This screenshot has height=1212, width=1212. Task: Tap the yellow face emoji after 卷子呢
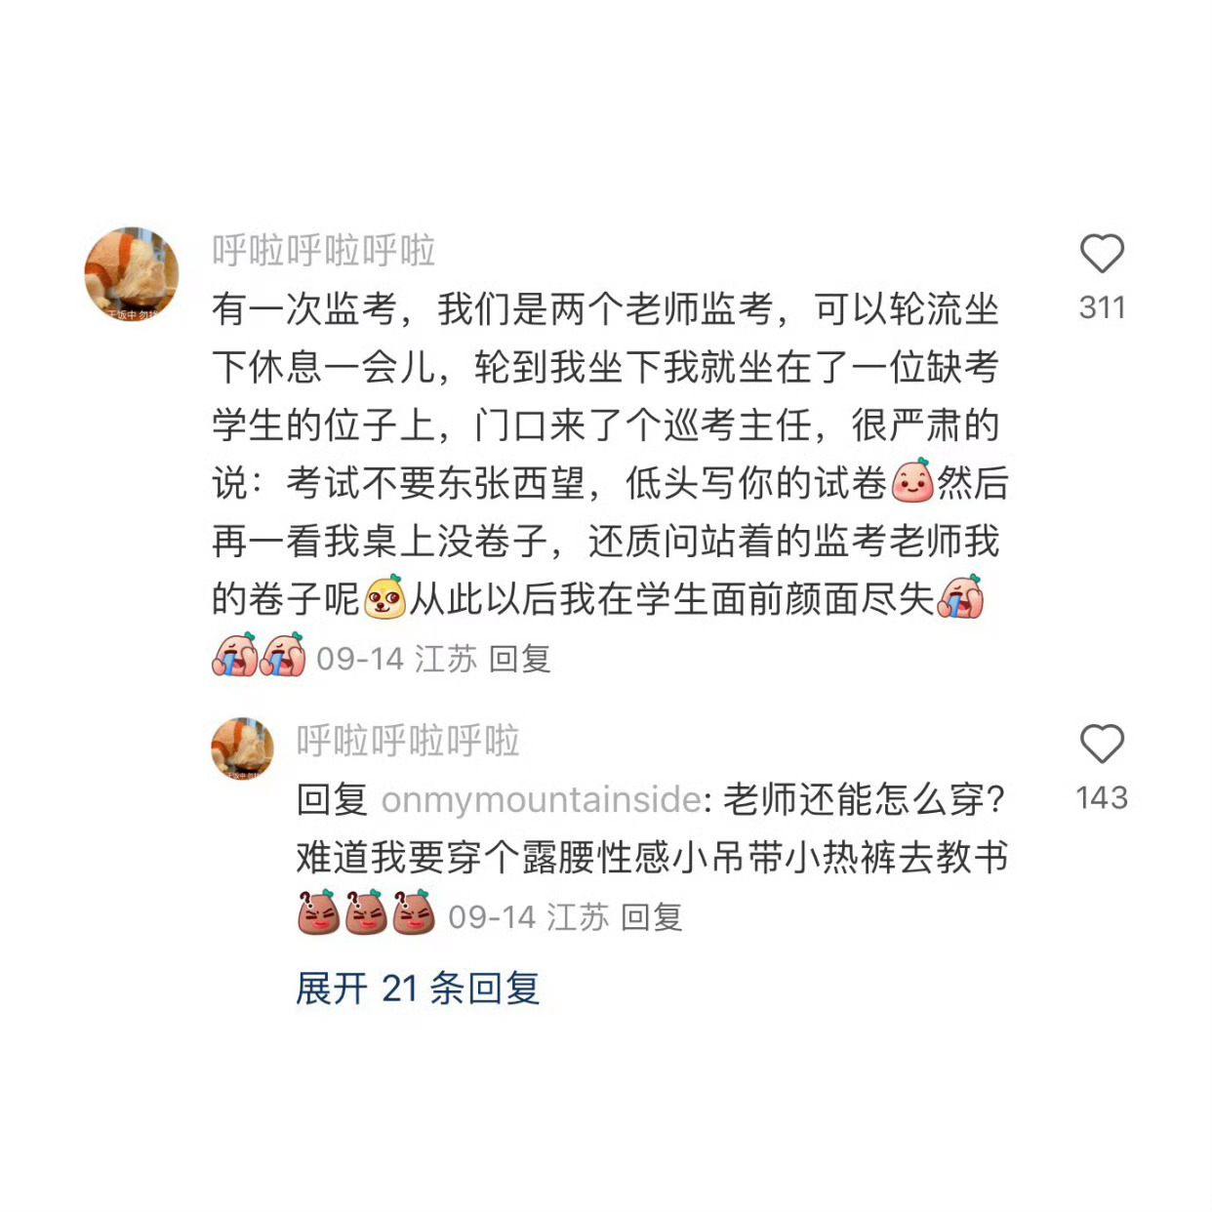(x=384, y=597)
